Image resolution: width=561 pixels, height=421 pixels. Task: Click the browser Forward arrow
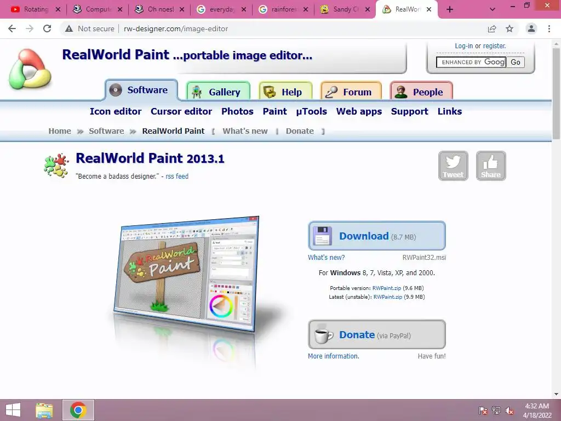click(x=30, y=29)
